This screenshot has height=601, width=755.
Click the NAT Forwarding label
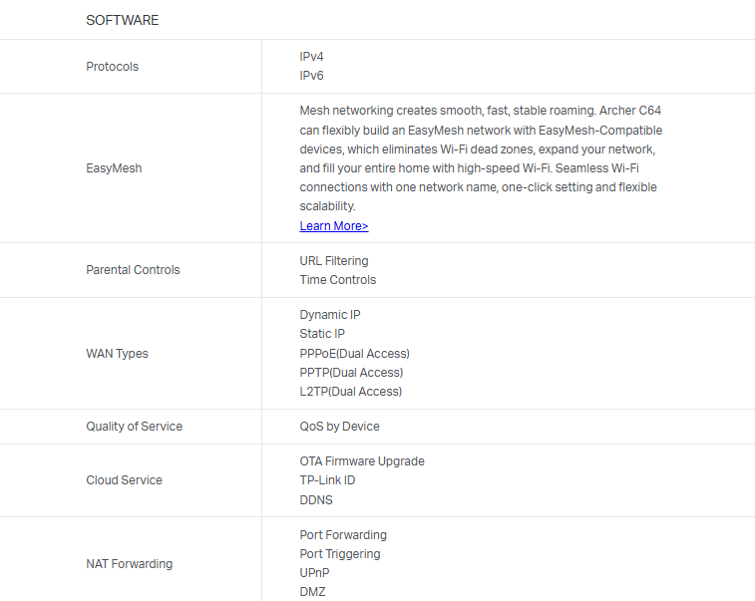coord(129,564)
